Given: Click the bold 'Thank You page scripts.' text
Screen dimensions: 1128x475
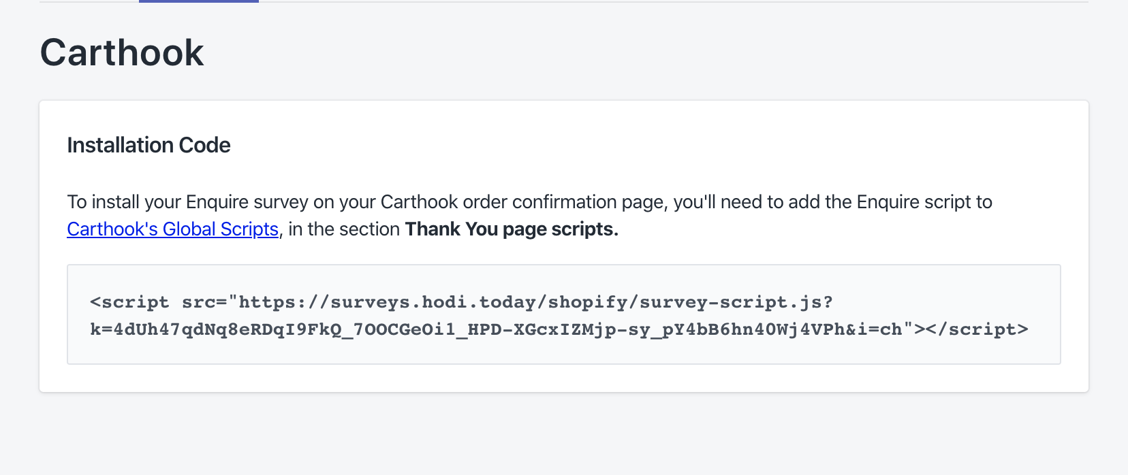Looking at the screenshot, I should (x=512, y=229).
